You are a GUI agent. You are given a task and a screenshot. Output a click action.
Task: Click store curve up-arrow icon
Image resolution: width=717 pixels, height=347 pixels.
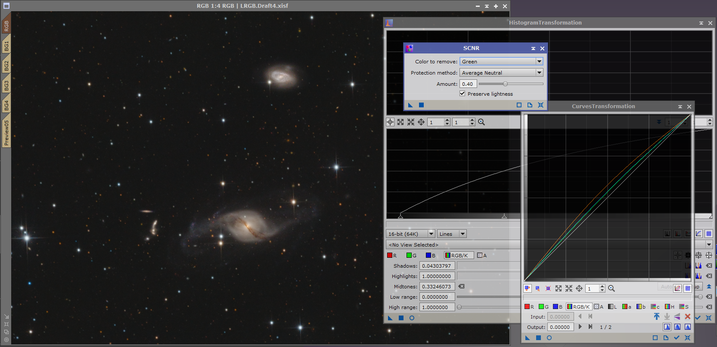657,316
